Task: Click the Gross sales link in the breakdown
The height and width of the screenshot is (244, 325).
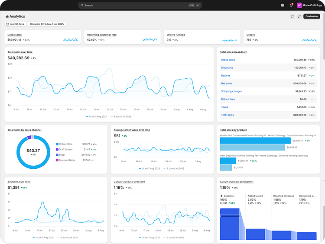Action: [228, 60]
